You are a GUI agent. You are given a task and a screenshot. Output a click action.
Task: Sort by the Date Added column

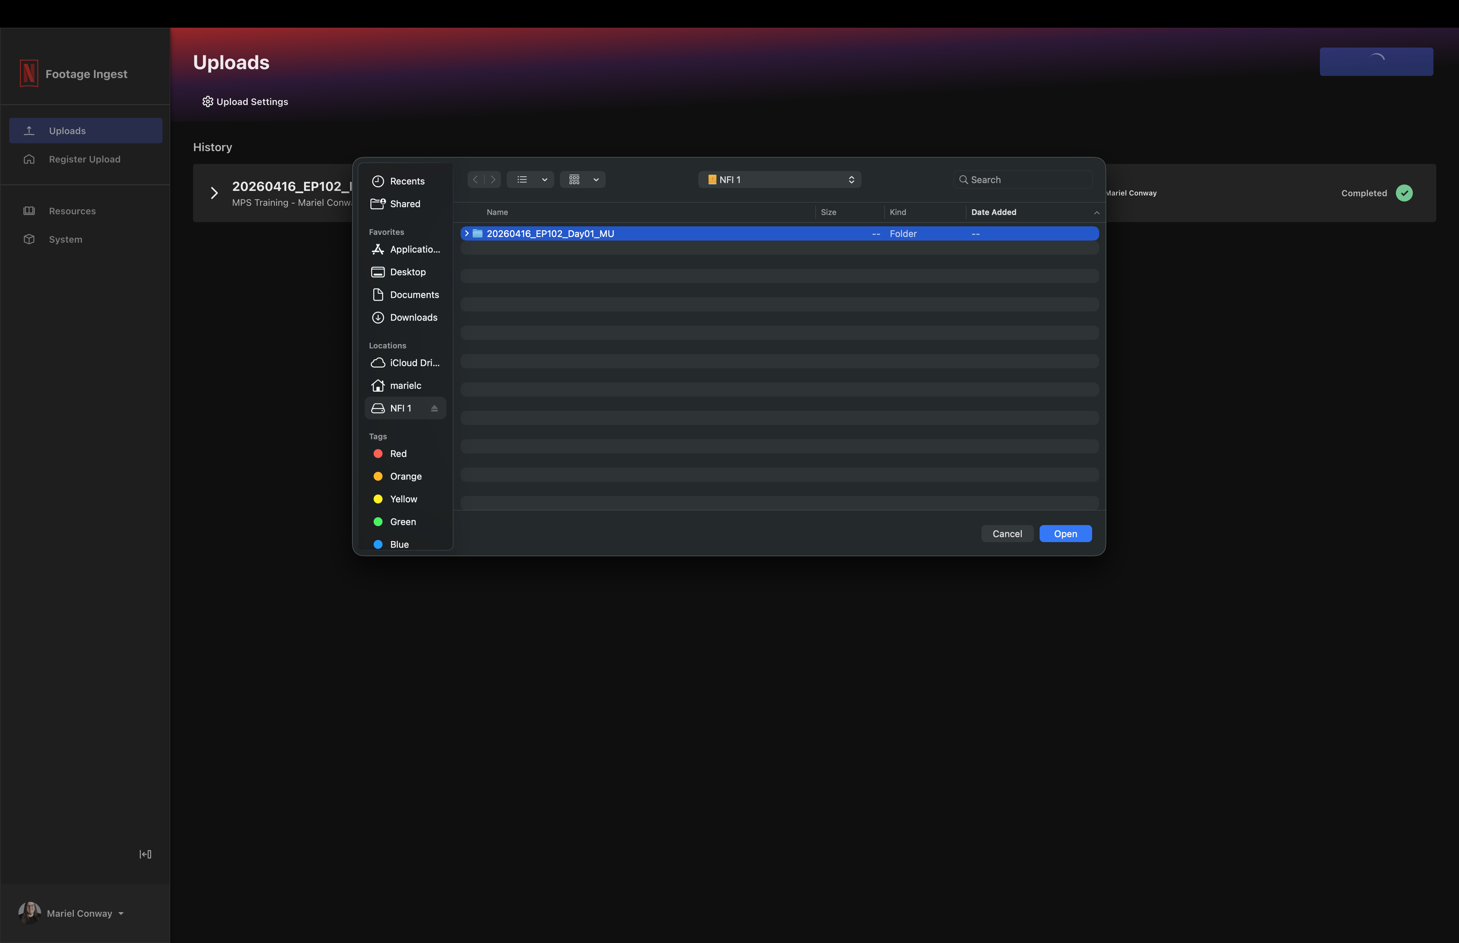[993, 212]
